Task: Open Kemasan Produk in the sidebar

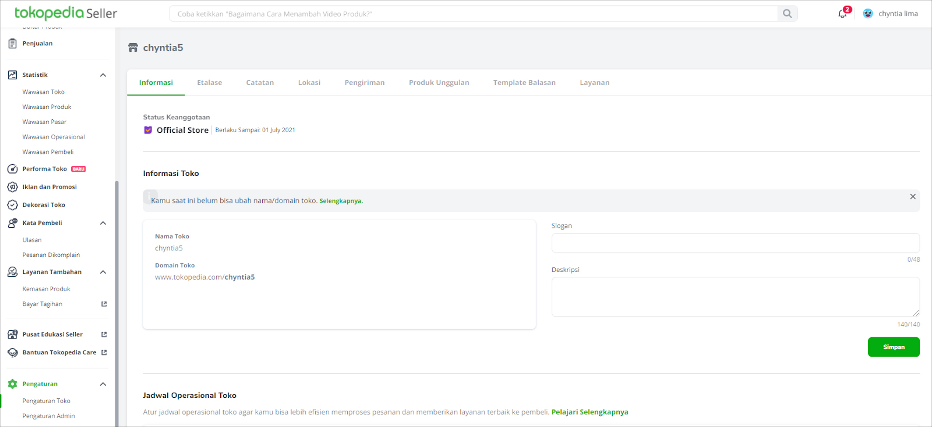Action: click(x=47, y=289)
